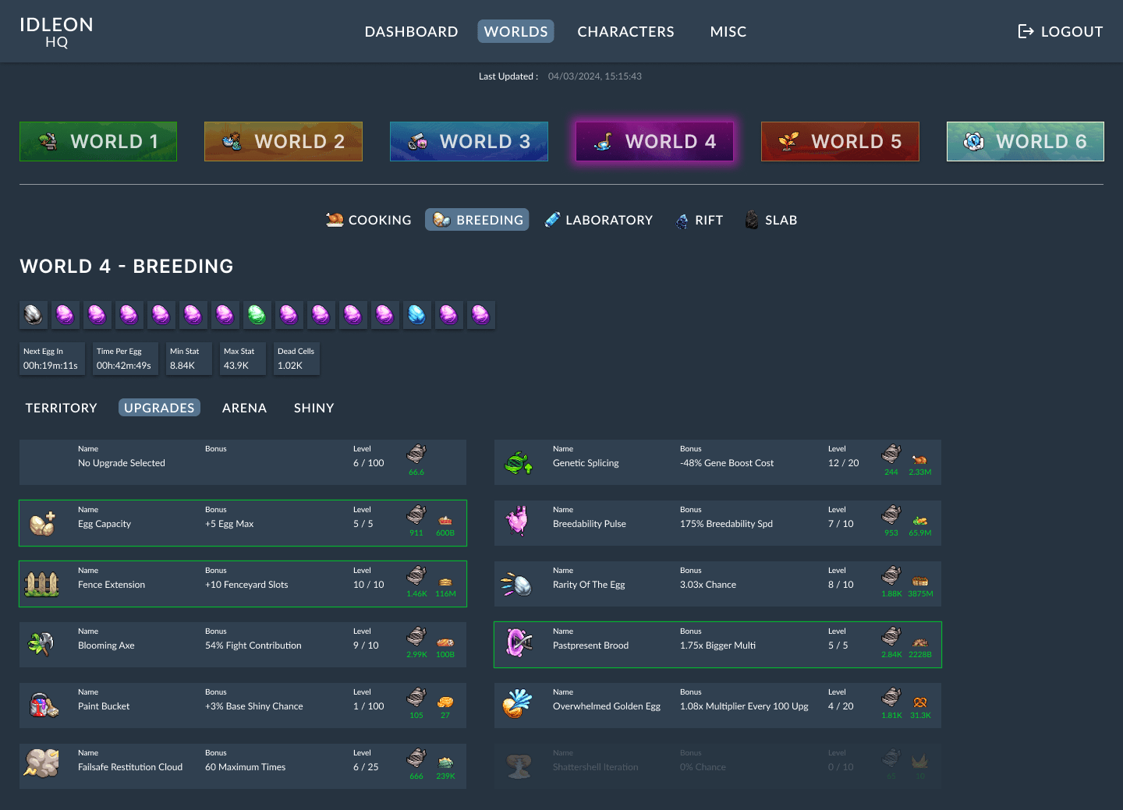
Task: Go to Characters section
Action: [x=625, y=31]
